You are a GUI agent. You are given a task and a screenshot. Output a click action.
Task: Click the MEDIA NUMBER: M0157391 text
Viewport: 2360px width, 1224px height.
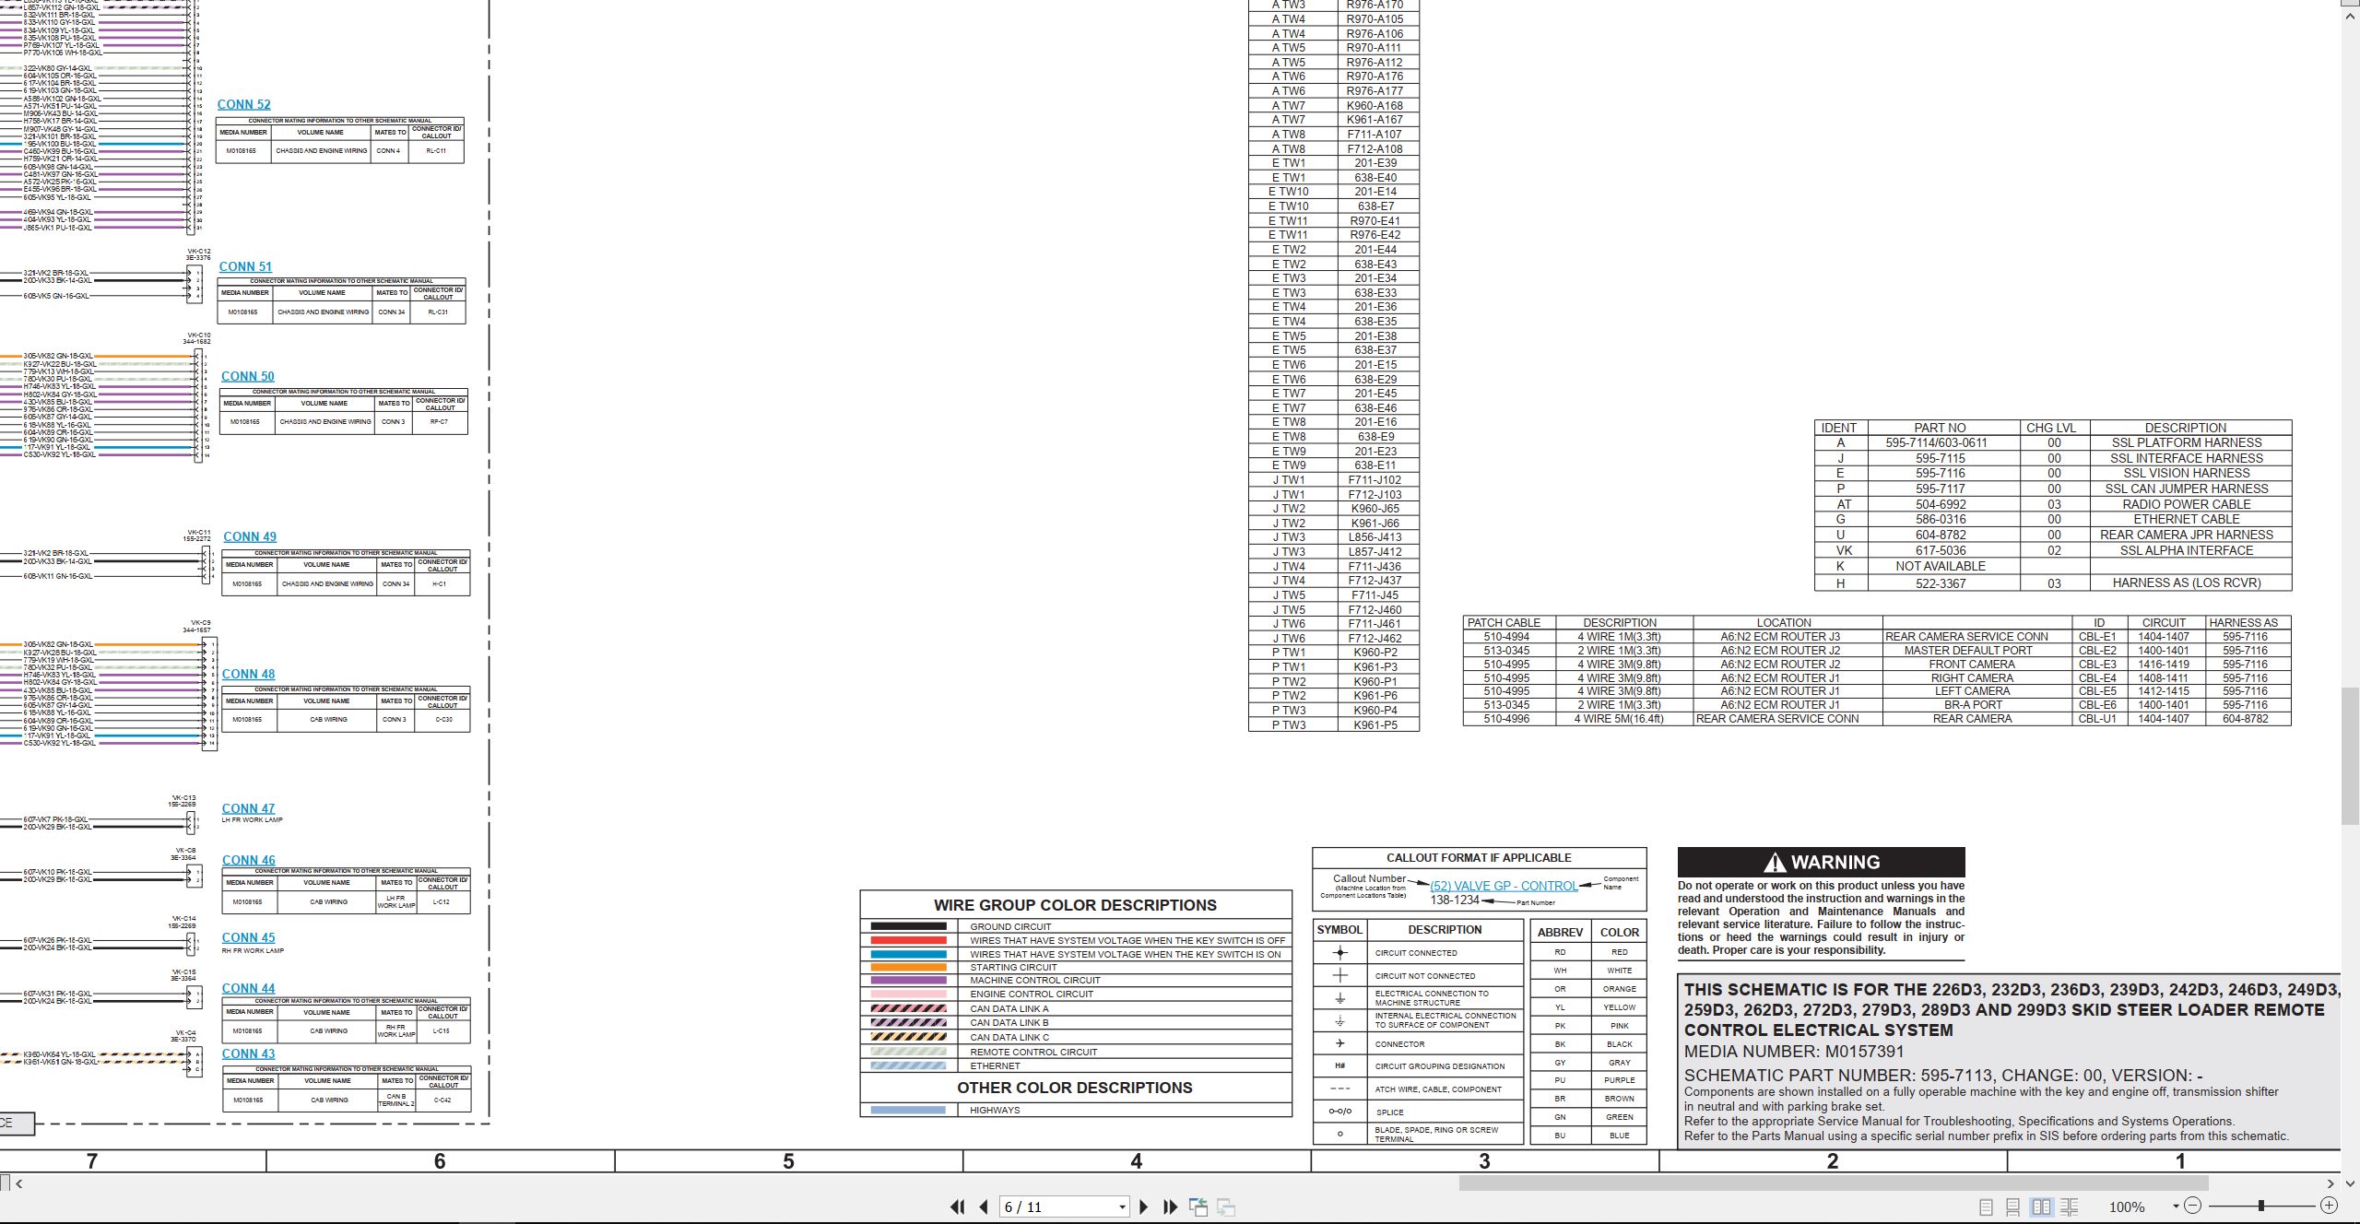point(1793,1052)
